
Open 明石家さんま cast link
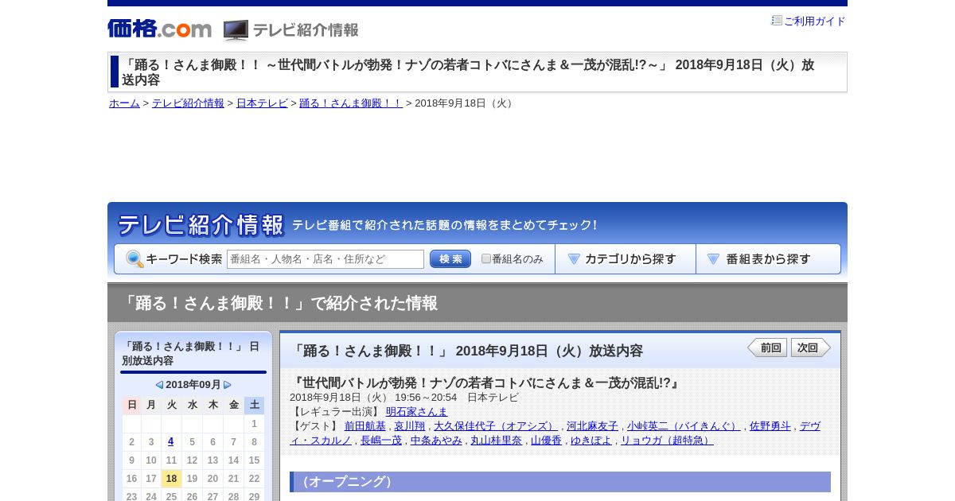pos(417,412)
